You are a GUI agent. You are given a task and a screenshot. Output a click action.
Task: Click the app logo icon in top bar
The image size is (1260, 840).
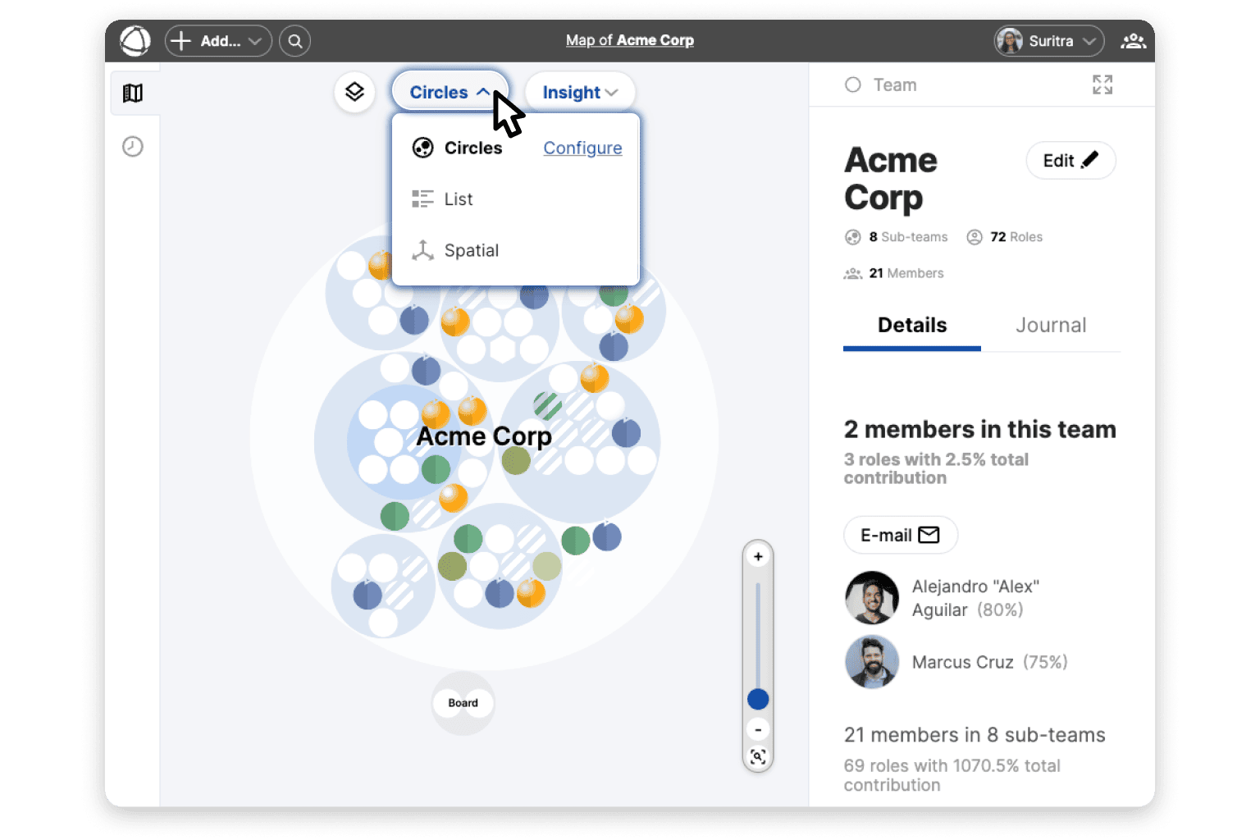pos(135,40)
